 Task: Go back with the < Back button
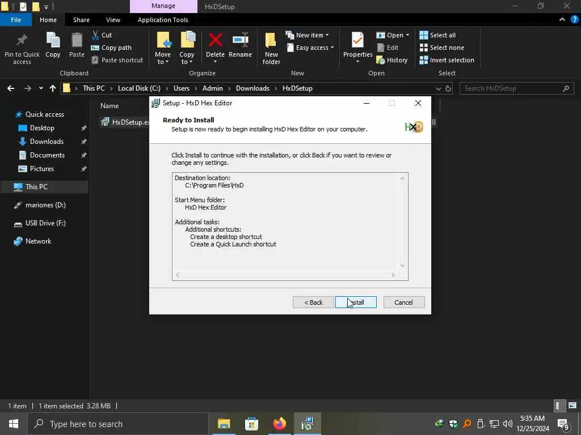(313, 302)
